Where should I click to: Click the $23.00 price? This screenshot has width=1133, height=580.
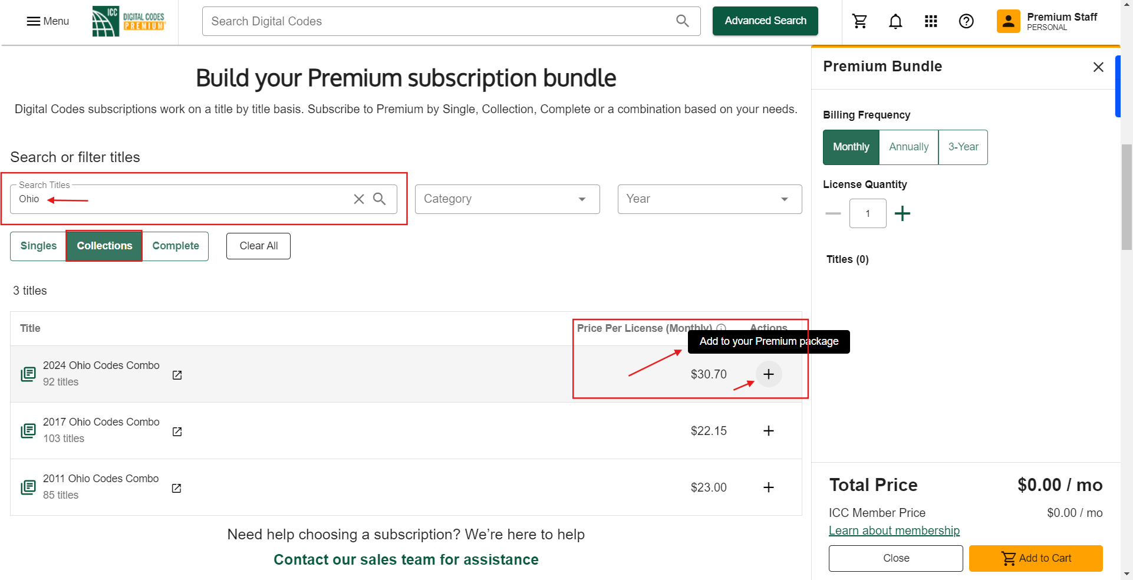point(709,487)
